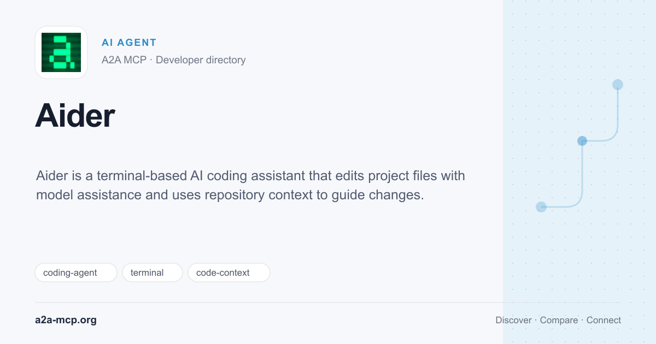Click the AI AGENT label

[129, 43]
